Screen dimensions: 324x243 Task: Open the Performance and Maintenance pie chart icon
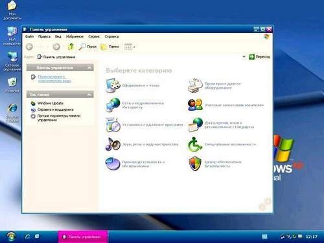(x=113, y=164)
